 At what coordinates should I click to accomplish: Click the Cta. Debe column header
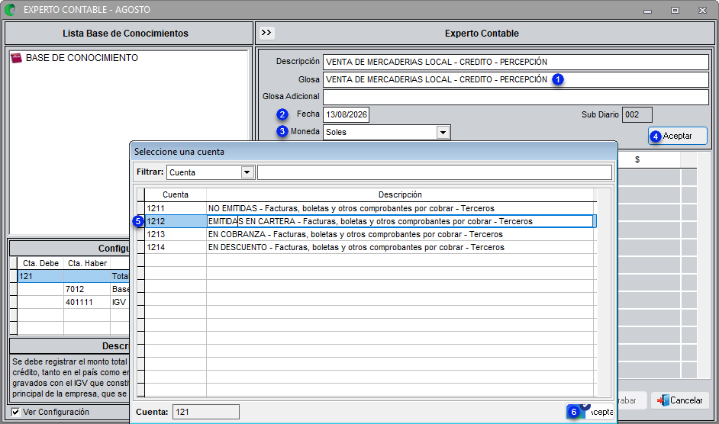coord(40,263)
